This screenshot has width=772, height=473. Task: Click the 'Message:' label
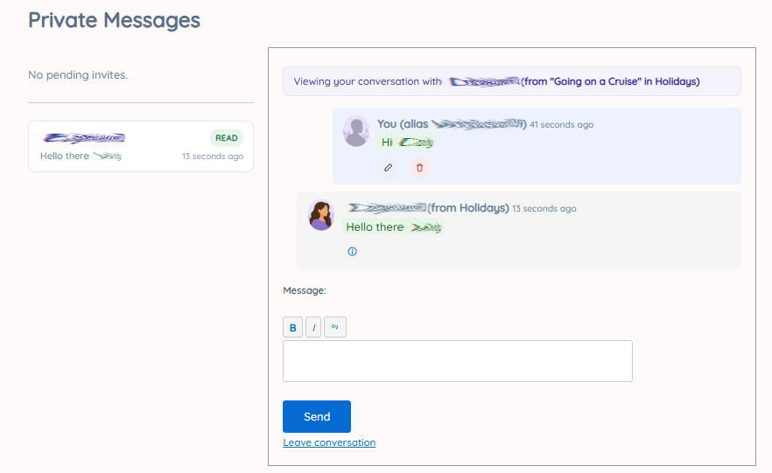point(305,290)
